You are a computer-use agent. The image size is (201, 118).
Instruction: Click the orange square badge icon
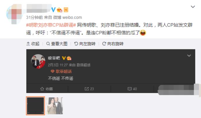[x=66, y=10]
